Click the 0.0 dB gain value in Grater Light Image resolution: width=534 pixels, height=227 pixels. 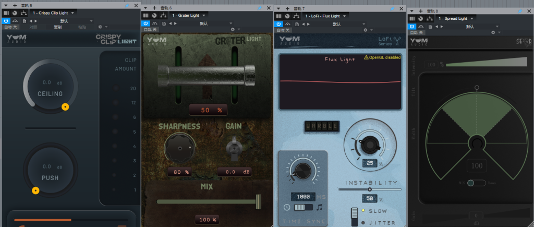pyautogui.click(x=234, y=172)
